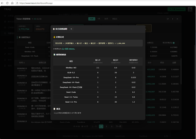This screenshot has width=196, height=139.
Task: Click the 2,799,087 total in usage list
Action: point(150,92)
